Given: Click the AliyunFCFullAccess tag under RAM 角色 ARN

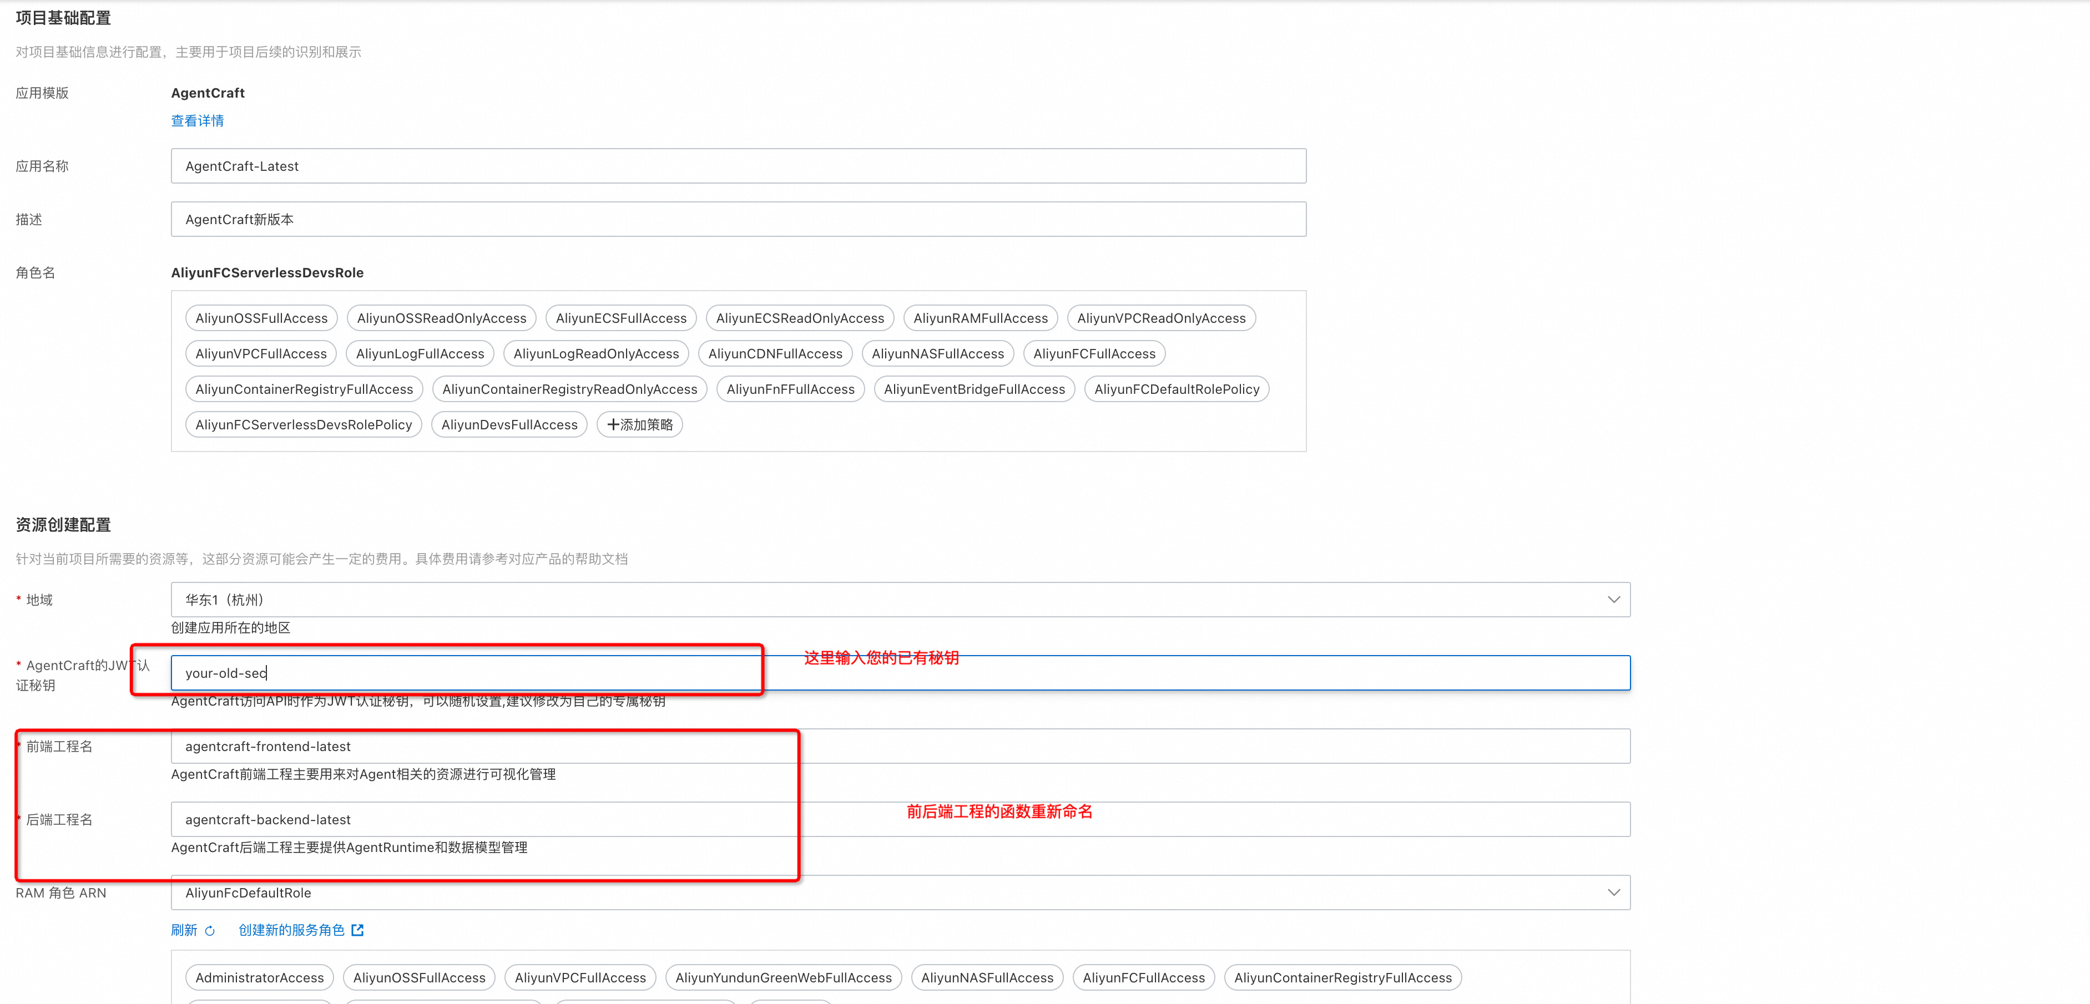Looking at the screenshot, I should (x=1143, y=978).
